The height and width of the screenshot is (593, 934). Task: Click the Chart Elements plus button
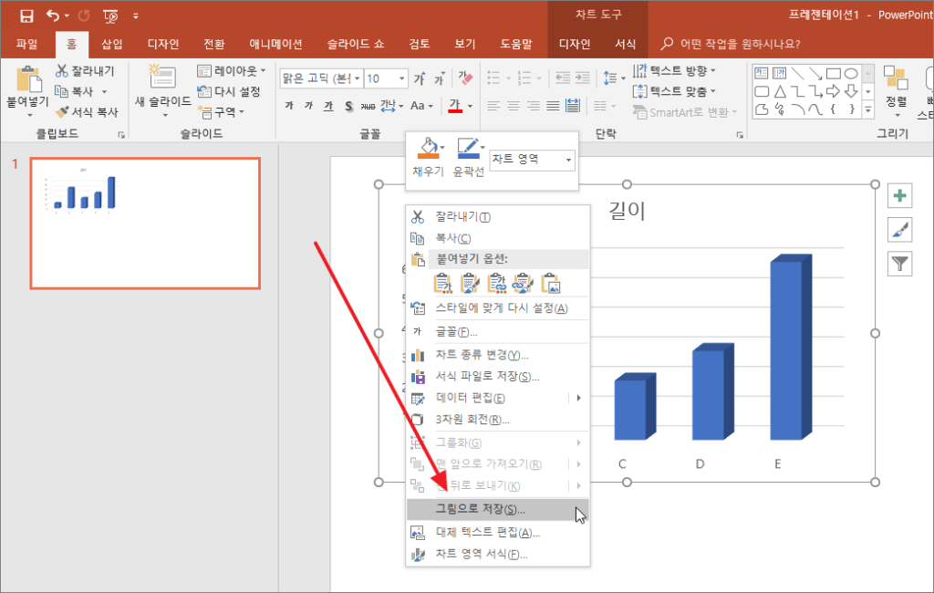pyautogui.click(x=899, y=196)
